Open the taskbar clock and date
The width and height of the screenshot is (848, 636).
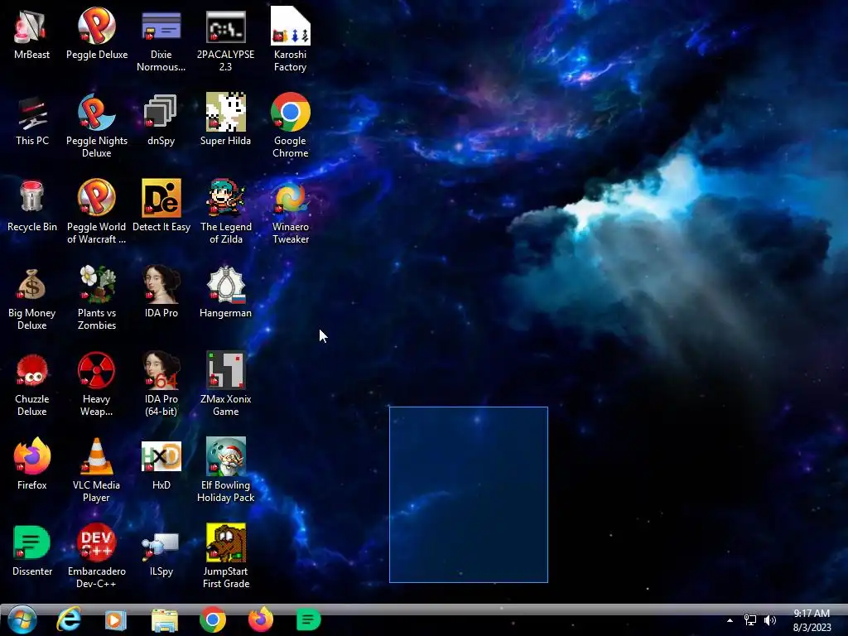812,620
